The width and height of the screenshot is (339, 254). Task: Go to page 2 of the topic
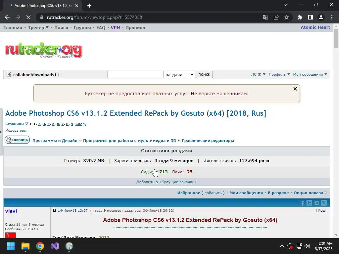point(39,124)
